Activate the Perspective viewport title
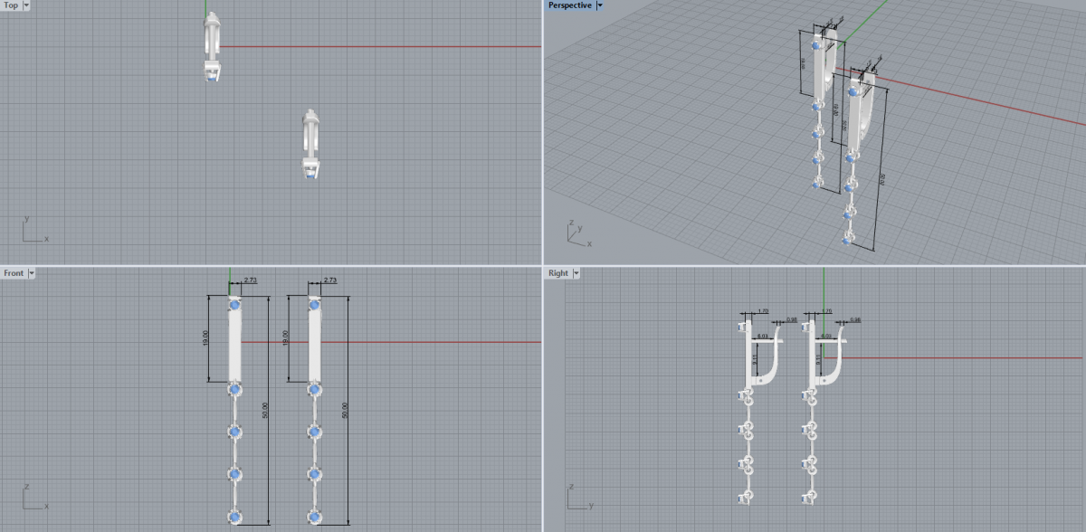Viewport: 1086px width, 532px height. pyautogui.click(x=569, y=5)
